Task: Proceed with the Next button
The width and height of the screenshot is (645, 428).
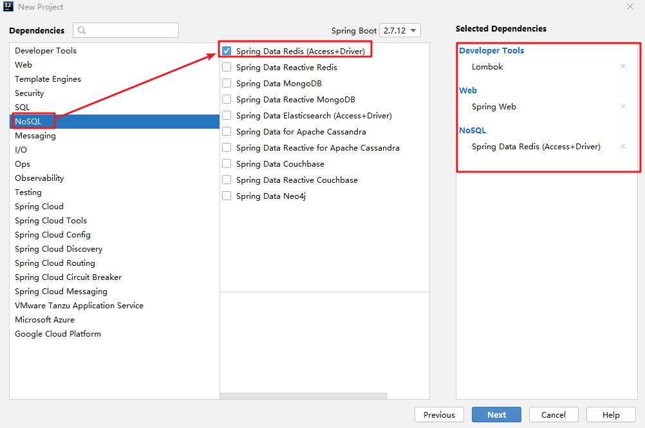Action: pyautogui.click(x=496, y=415)
